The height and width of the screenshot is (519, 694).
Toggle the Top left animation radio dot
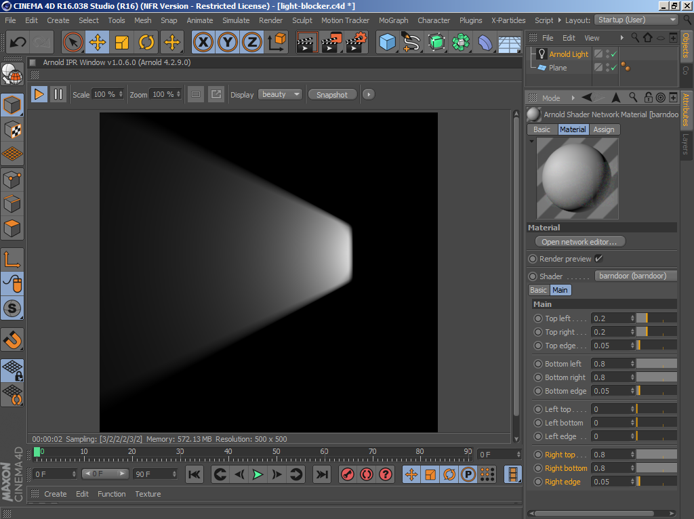click(x=538, y=318)
